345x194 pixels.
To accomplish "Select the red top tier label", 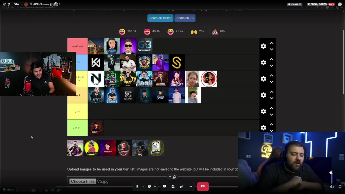I will click(77, 46).
